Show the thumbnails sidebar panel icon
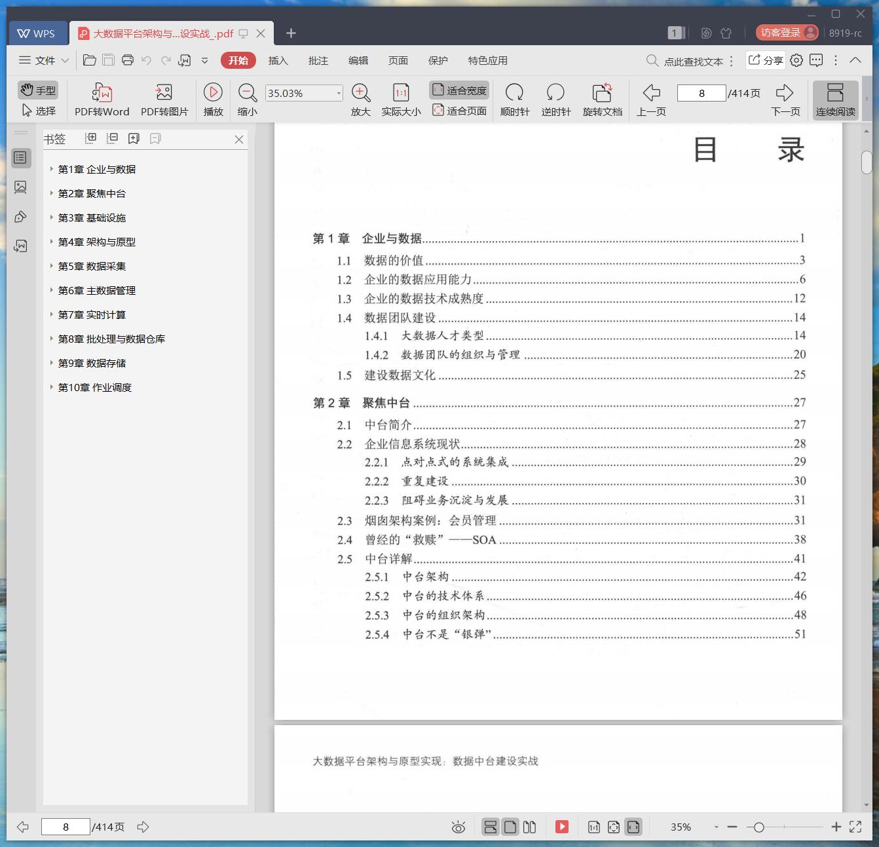Screen dimensions: 879x847 tap(20, 187)
